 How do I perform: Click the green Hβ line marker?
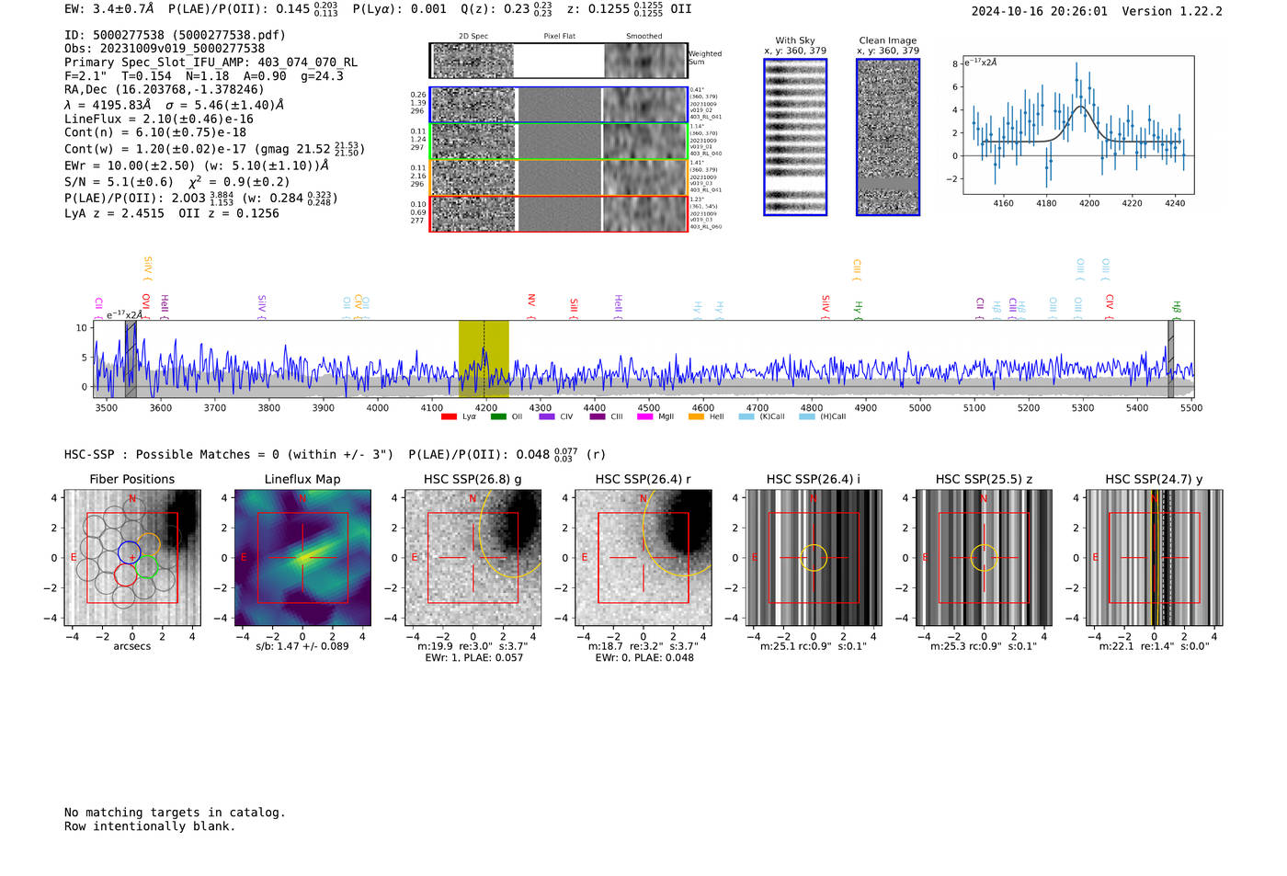pyautogui.click(x=1176, y=310)
